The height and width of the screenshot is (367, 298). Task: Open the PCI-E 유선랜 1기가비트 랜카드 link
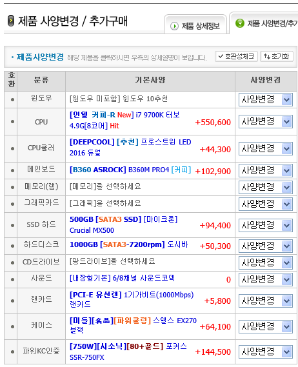pyautogui.click(x=132, y=299)
